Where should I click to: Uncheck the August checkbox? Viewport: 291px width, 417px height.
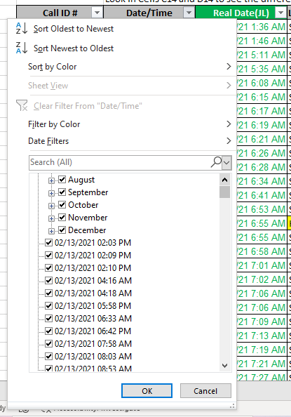pyautogui.click(x=62, y=179)
